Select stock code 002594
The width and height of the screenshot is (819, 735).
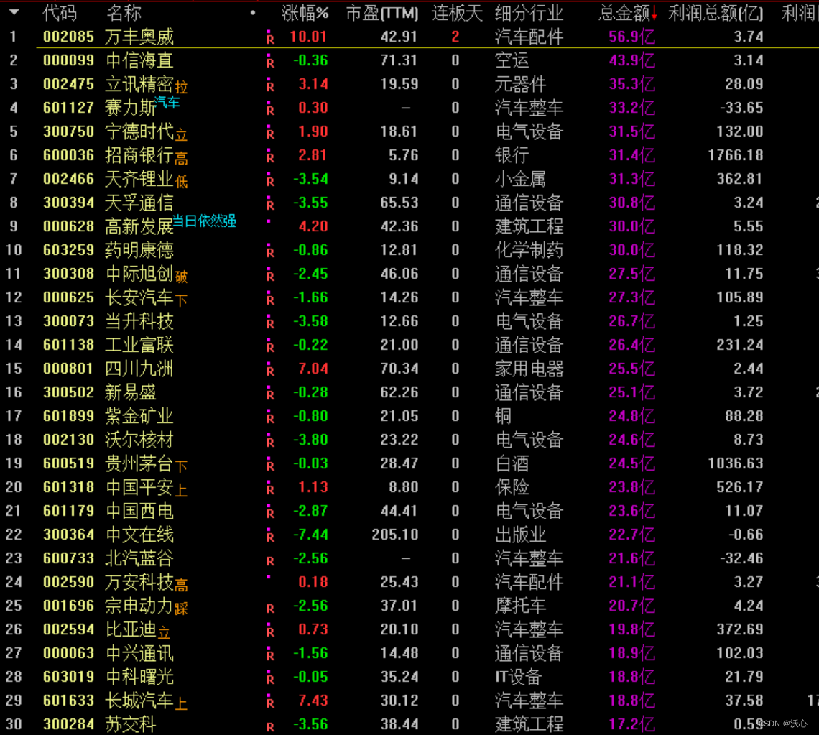pyautogui.click(x=68, y=629)
